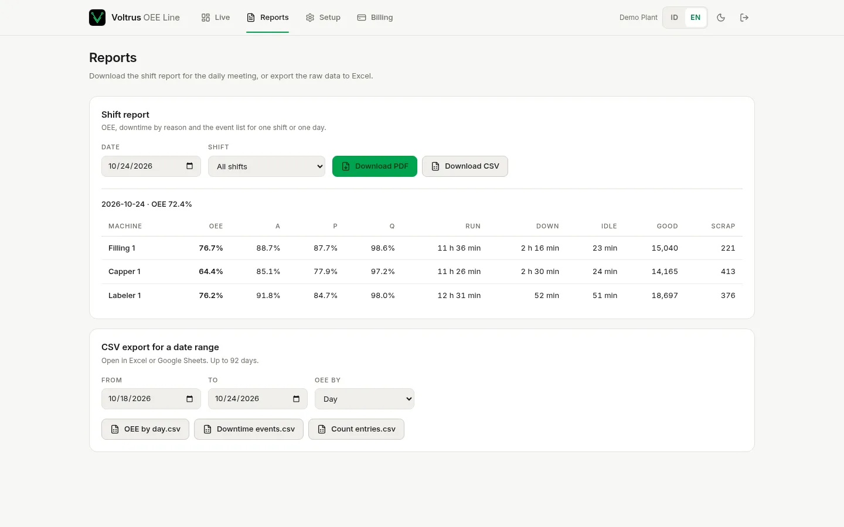The height and width of the screenshot is (527, 844).
Task: Click the Demo Plant label
Action: click(638, 18)
